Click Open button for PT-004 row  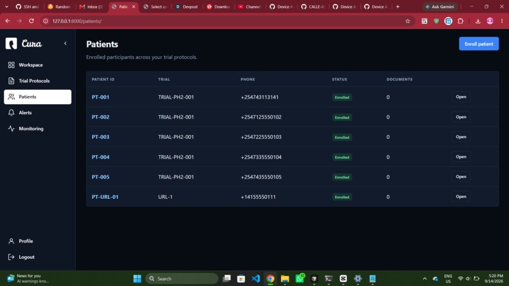click(461, 157)
